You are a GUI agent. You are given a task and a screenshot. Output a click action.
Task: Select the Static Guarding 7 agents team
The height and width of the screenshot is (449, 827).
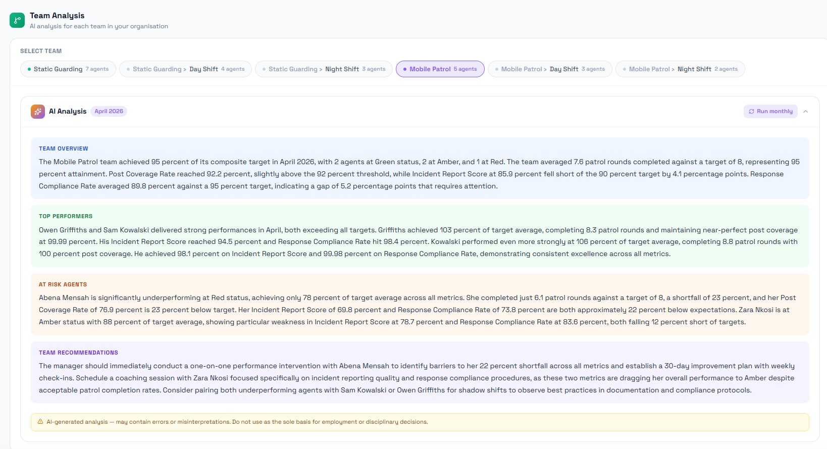coord(68,69)
